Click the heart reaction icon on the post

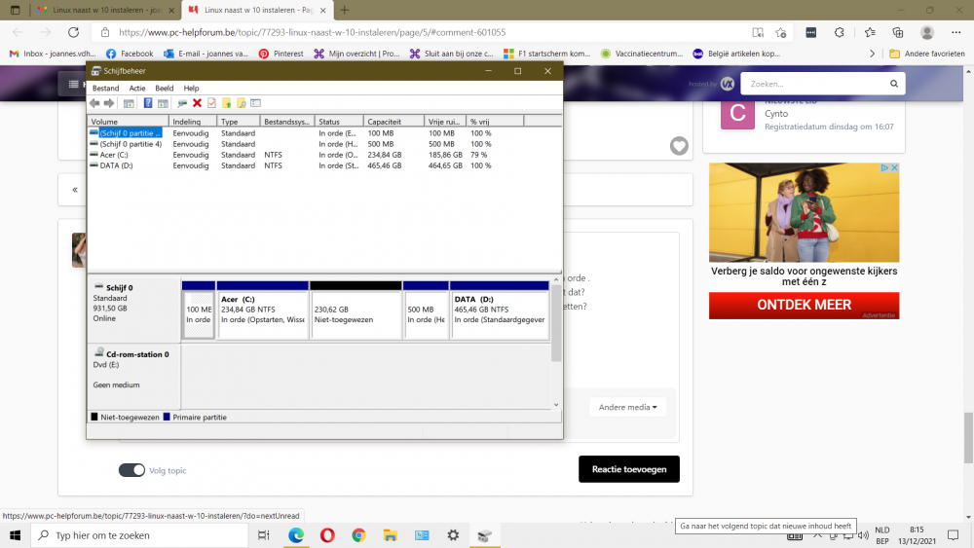679,146
